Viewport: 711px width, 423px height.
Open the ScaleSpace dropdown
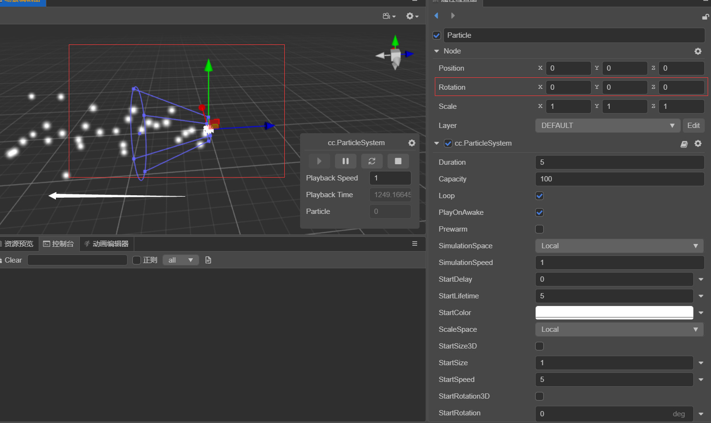point(619,329)
